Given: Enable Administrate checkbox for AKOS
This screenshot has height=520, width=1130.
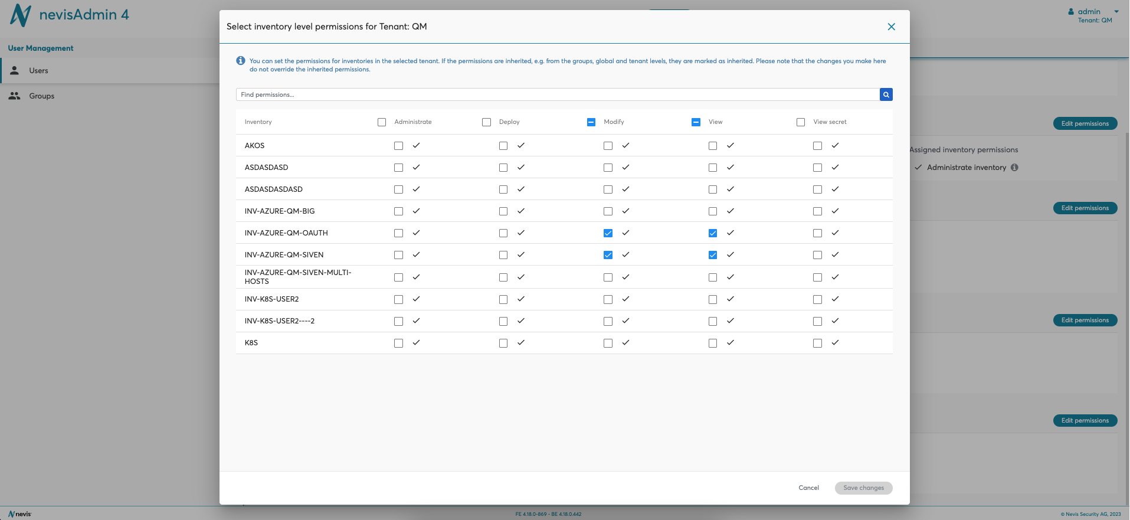Looking at the screenshot, I should pyautogui.click(x=398, y=146).
